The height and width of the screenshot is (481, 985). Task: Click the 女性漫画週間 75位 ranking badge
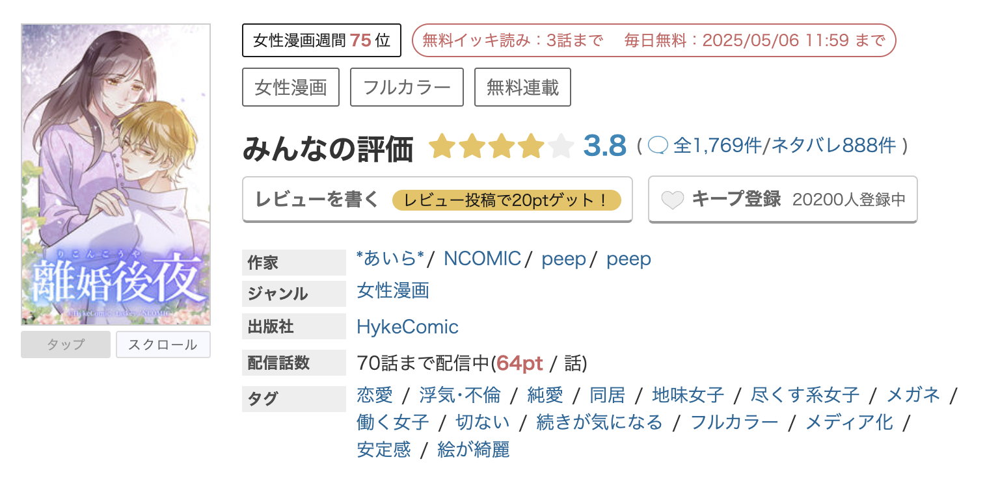[x=321, y=40]
